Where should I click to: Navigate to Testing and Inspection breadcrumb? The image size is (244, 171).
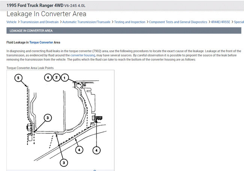130,22
